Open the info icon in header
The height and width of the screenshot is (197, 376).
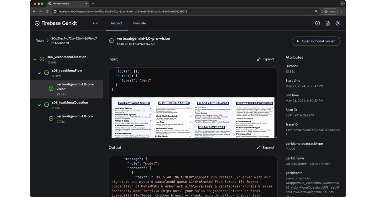tap(317, 23)
